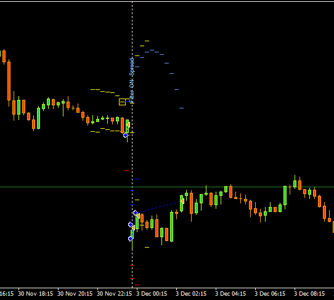Click the '3 Dec 08:15' time axis label
This screenshot has width=334, height=300.
[309, 294]
